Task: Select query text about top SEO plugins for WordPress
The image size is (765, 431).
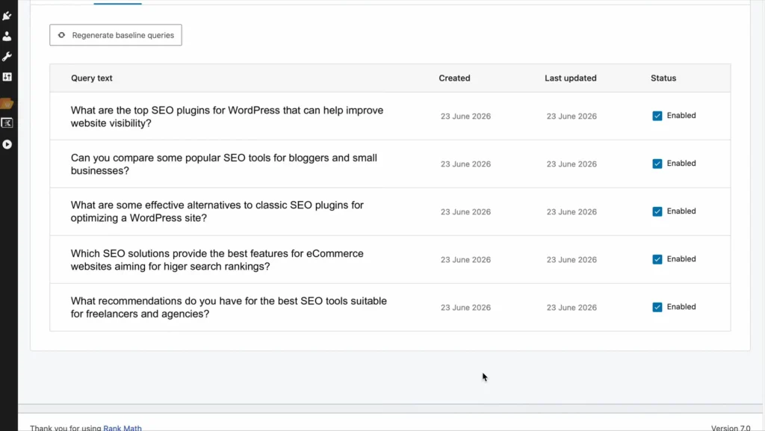Action: [x=227, y=117]
